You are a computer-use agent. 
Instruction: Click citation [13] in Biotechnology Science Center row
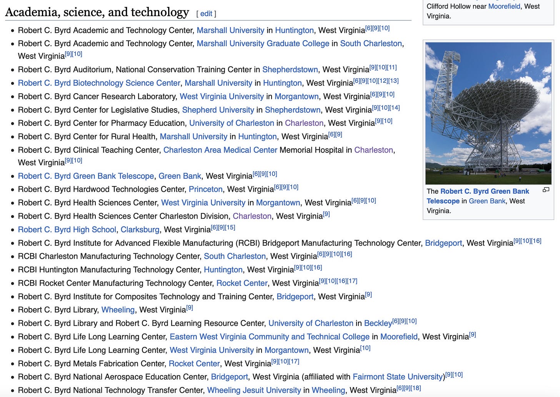[x=393, y=81]
